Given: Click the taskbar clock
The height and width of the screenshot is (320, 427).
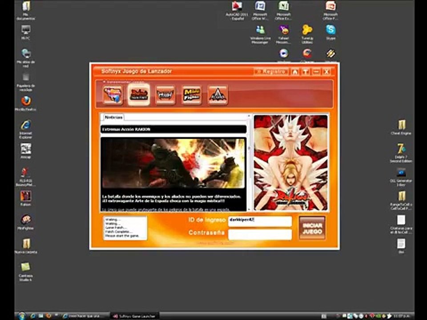Looking at the screenshot, I should 402,316.
